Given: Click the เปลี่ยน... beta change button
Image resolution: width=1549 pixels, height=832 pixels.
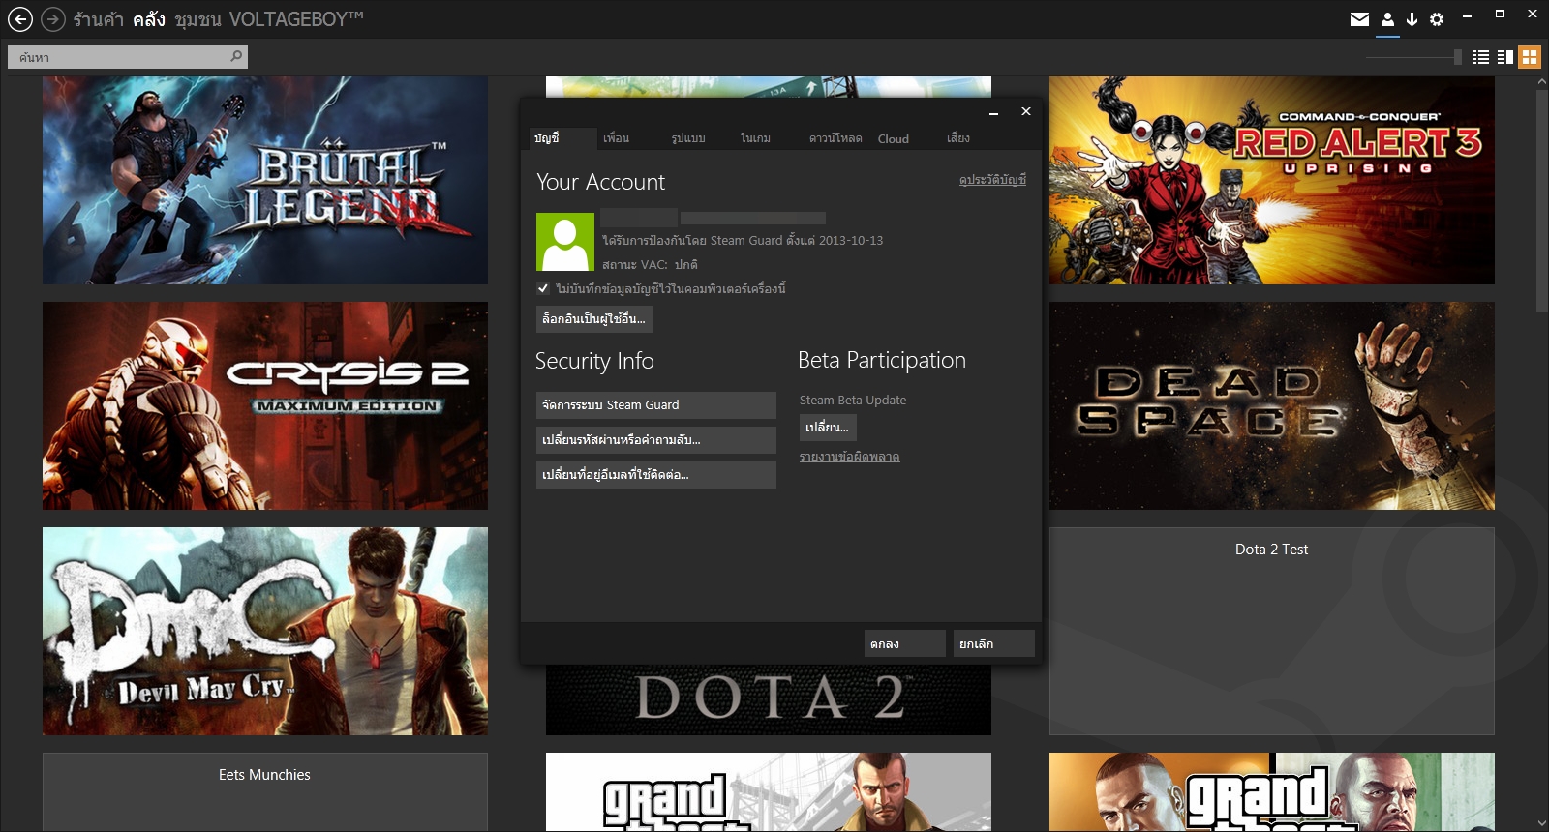Looking at the screenshot, I should tap(828, 428).
